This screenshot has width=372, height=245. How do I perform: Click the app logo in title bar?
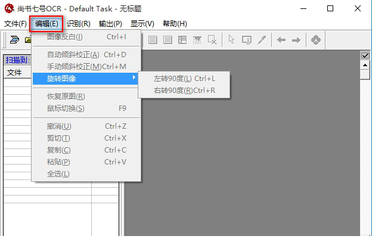click(x=10, y=8)
